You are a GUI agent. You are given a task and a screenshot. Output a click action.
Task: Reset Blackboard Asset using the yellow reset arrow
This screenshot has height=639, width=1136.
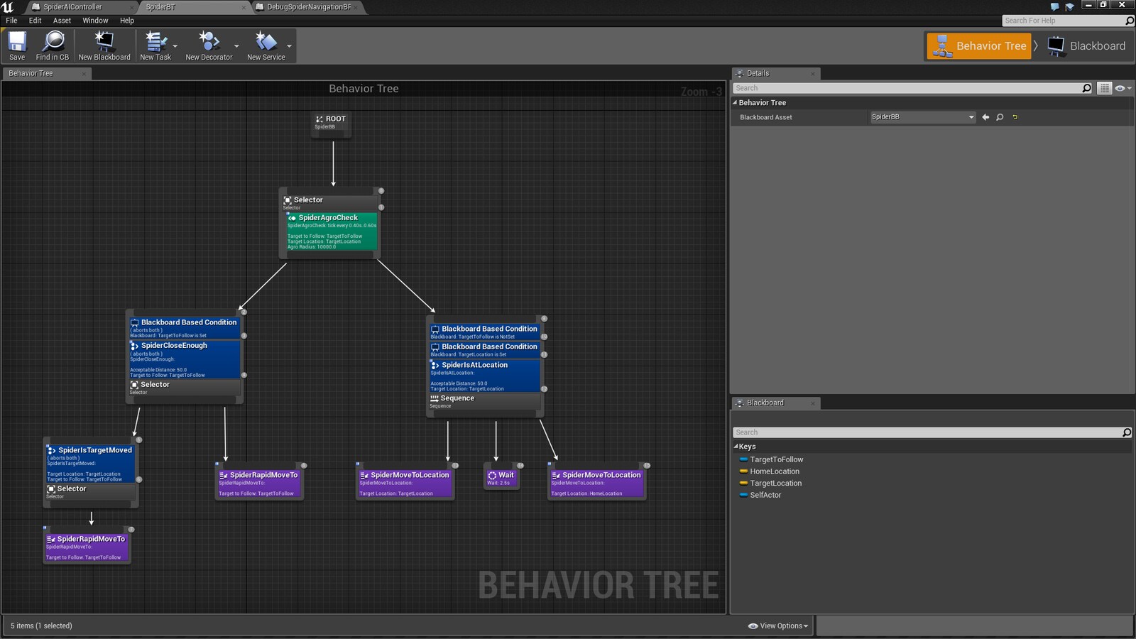pyautogui.click(x=1014, y=117)
